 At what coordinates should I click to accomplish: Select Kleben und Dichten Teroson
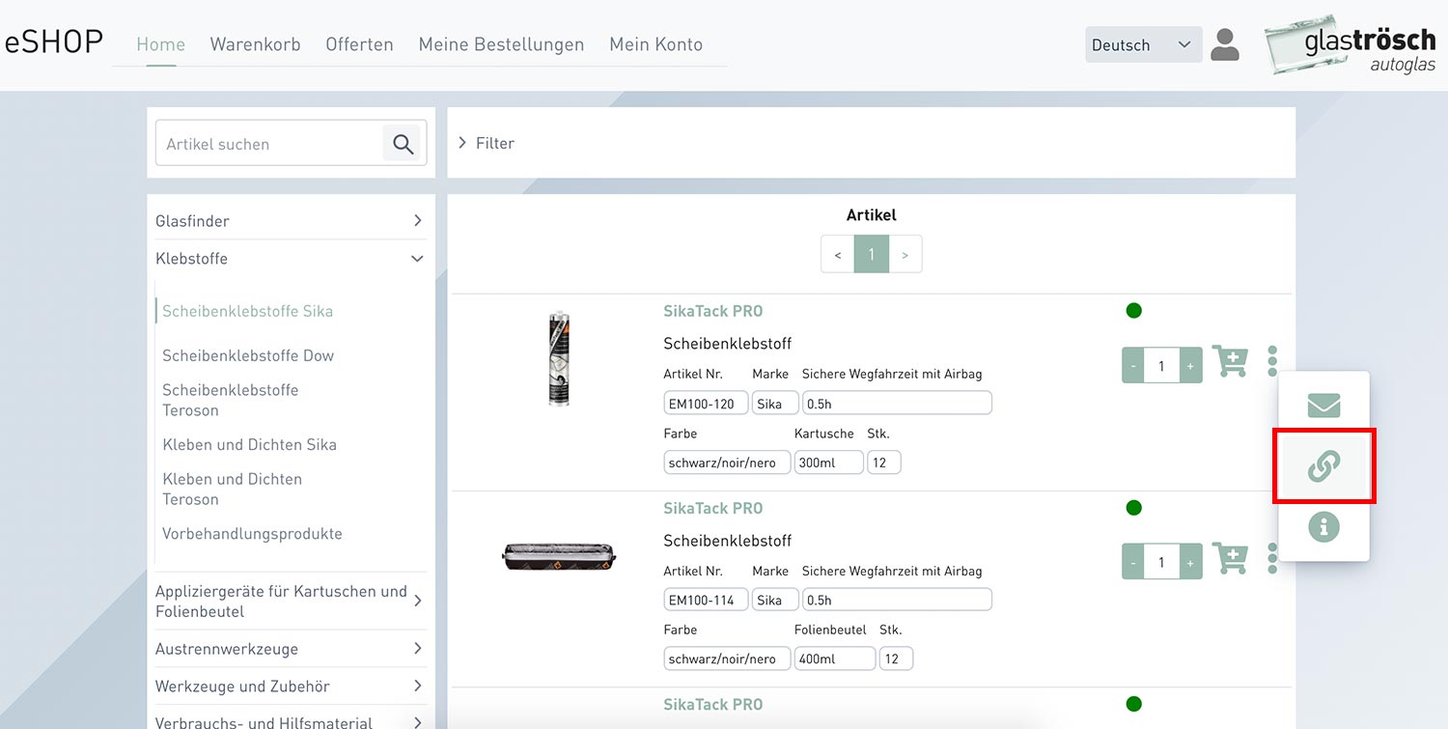tap(232, 489)
